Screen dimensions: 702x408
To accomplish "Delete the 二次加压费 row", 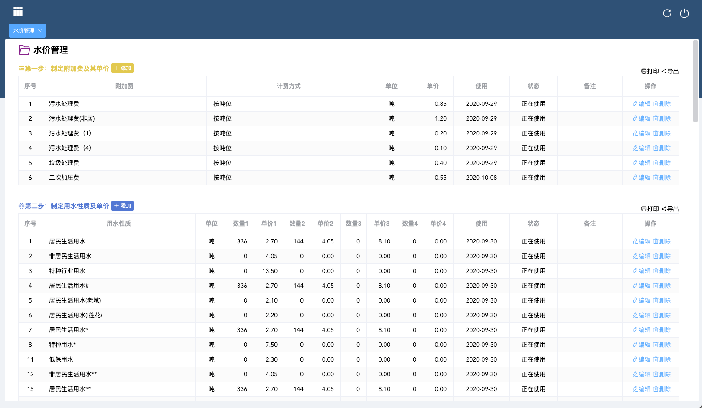I will coord(662,178).
